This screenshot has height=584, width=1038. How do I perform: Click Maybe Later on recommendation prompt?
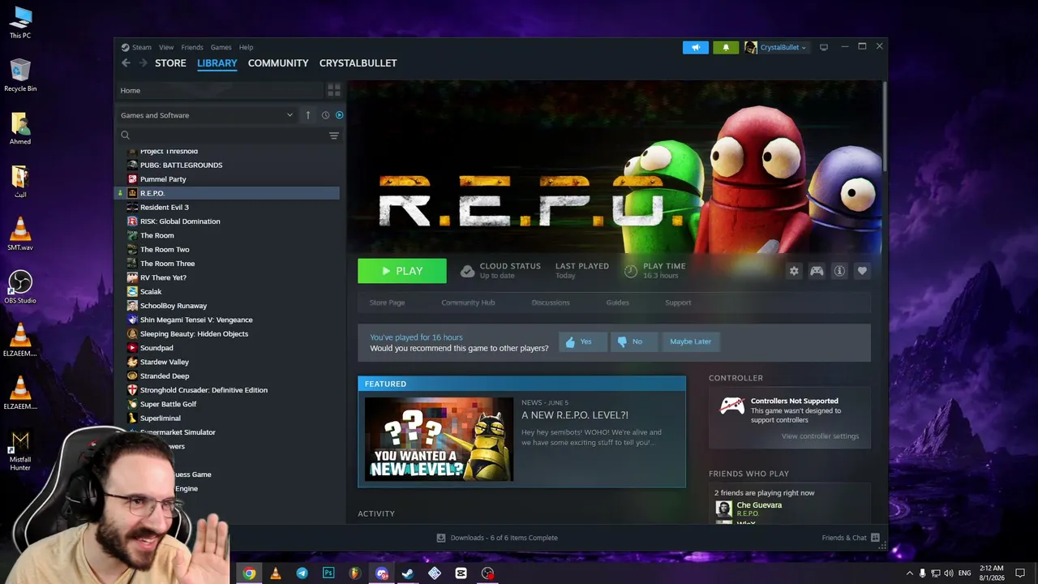coord(690,341)
